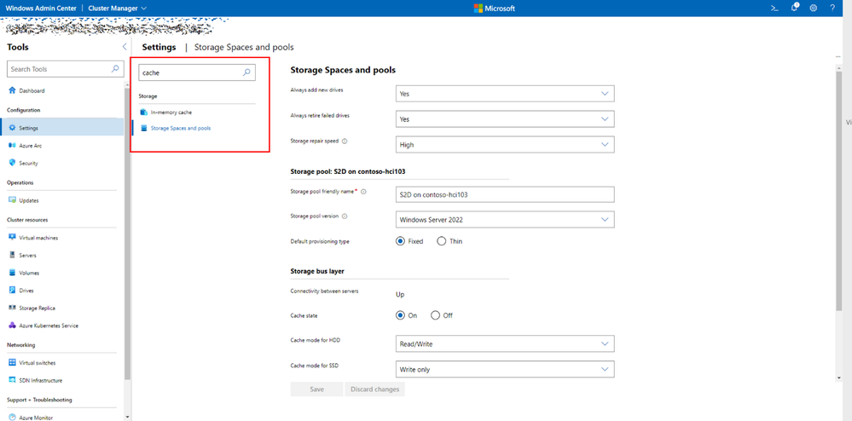Show info for Storage repair speed
The image size is (852, 421).
(345, 141)
